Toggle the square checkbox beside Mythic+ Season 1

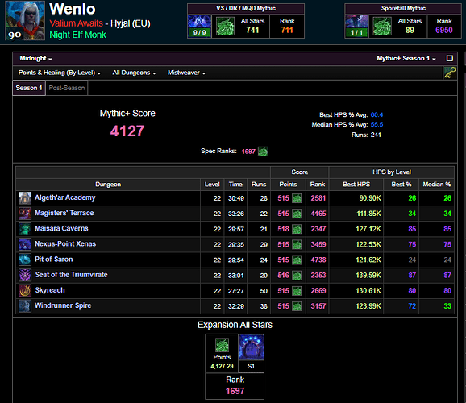click(450, 58)
